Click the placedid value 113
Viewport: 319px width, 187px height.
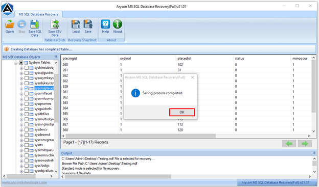pos(180,124)
